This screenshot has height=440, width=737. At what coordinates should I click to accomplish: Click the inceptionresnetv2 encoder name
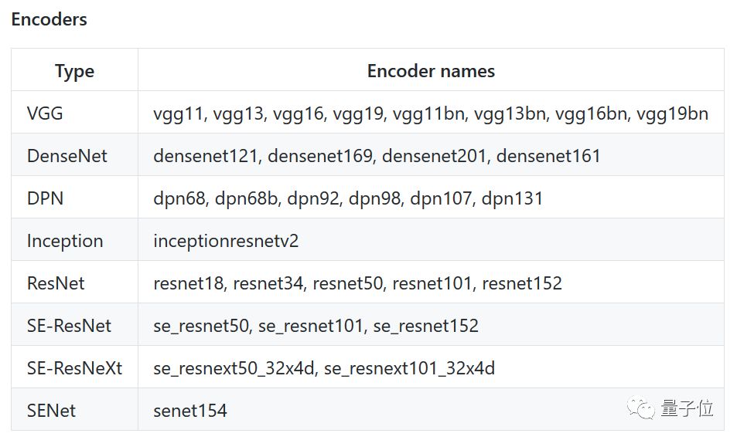(226, 241)
